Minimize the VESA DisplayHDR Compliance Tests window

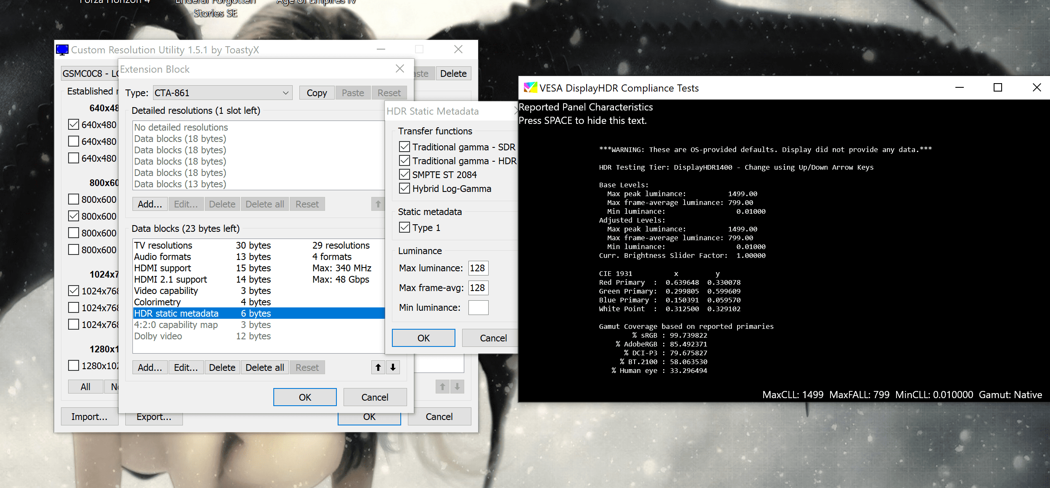pyautogui.click(x=960, y=87)
